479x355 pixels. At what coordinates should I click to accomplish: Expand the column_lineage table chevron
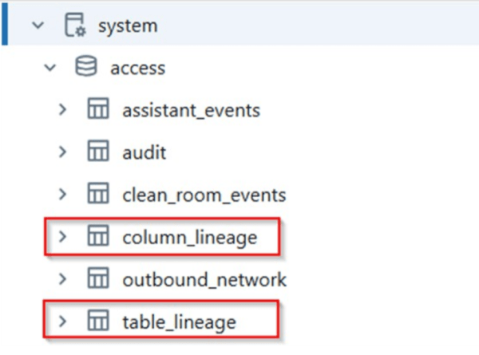(64, 237)
